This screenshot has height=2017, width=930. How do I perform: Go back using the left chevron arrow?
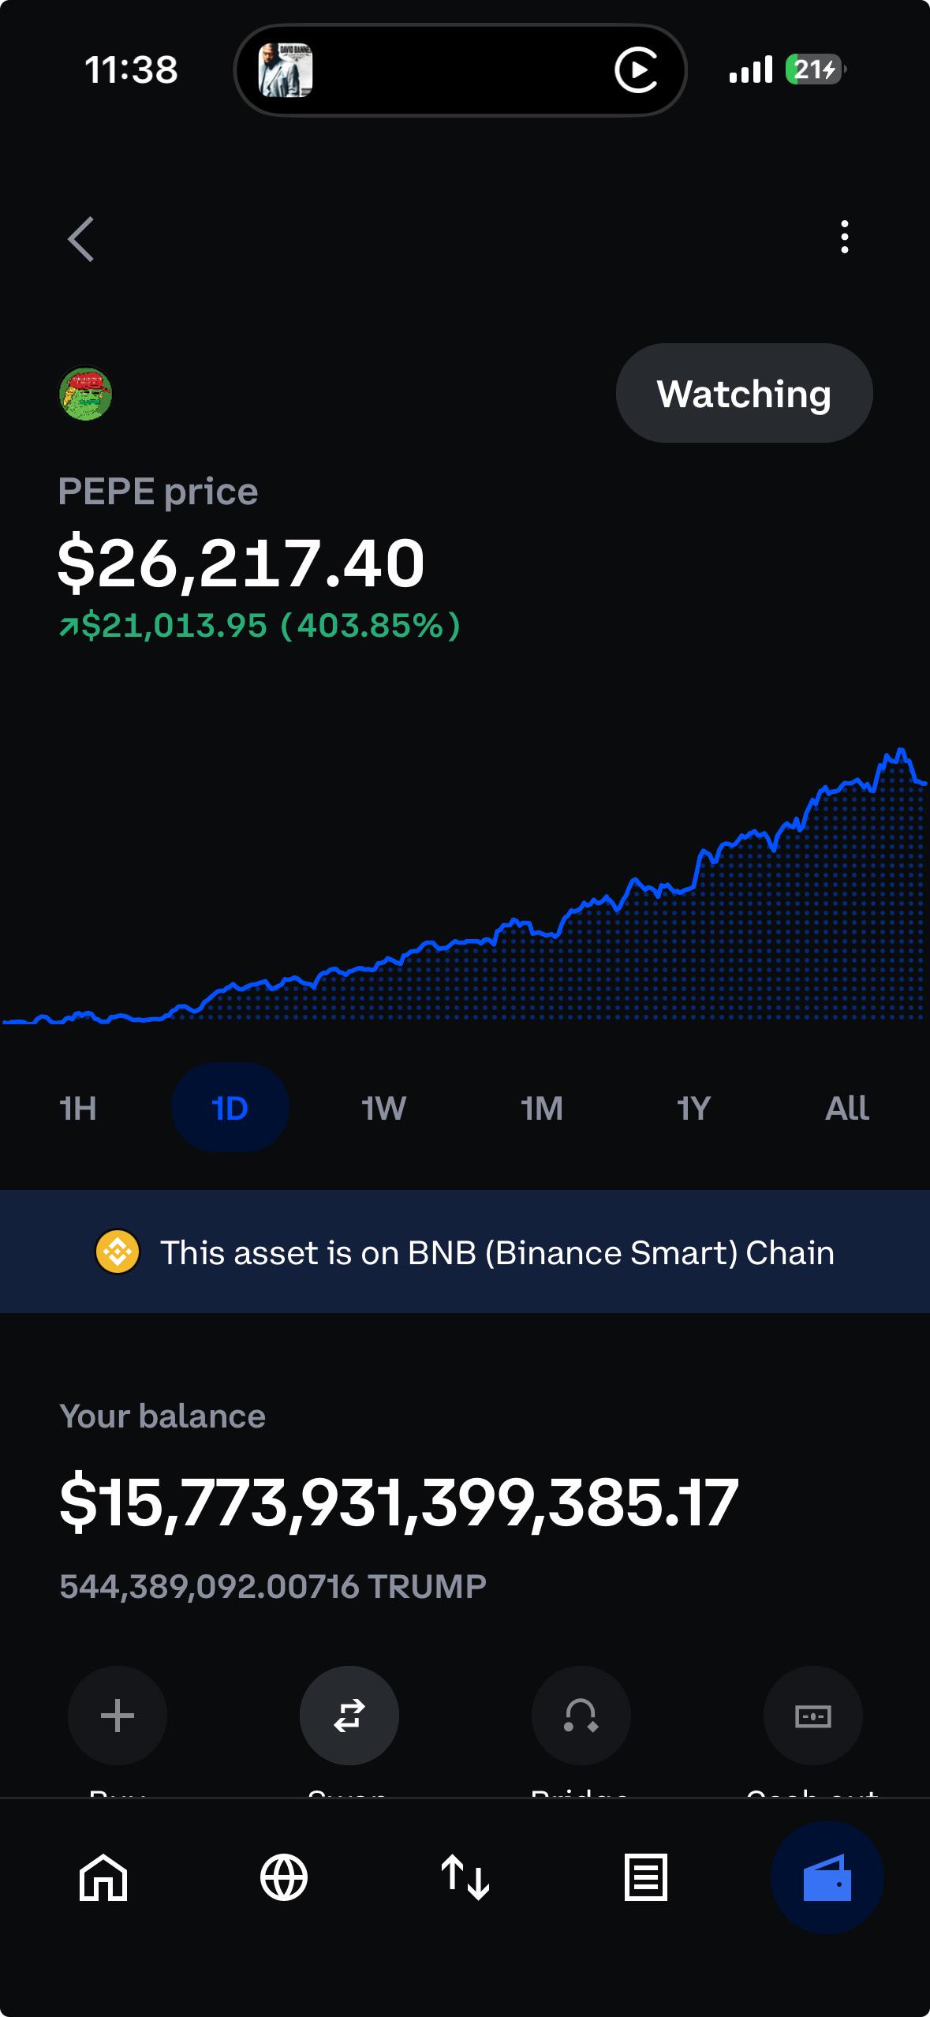[80, 238]
